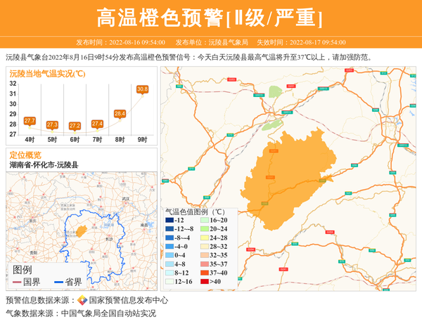The image size is (422, 331).
Task: Click the 27.2 temperature marker at 6时
Action: [75, 126]
